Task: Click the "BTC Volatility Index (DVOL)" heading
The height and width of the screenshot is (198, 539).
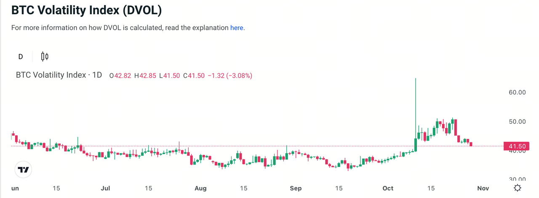Action: (x=86, y=10)
